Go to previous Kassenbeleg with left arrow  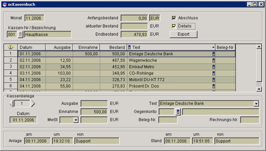(x=11, y=104)
